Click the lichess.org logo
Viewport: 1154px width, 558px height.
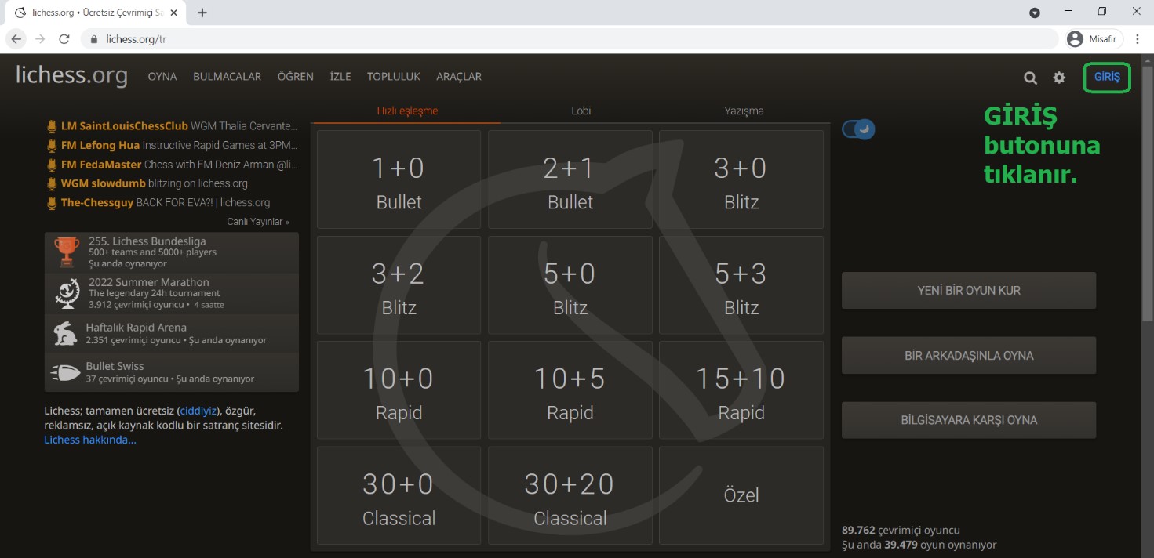71,75
